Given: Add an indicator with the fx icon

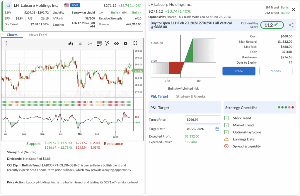Looking at the screenshot, I should 107,44.
